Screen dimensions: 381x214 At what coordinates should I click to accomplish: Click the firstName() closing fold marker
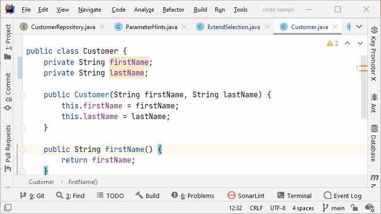click(x=23, y=171)
